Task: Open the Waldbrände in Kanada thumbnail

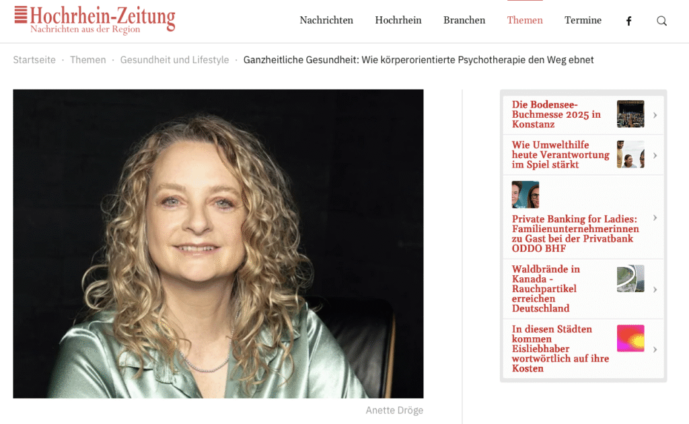Action: coord(630,279)
